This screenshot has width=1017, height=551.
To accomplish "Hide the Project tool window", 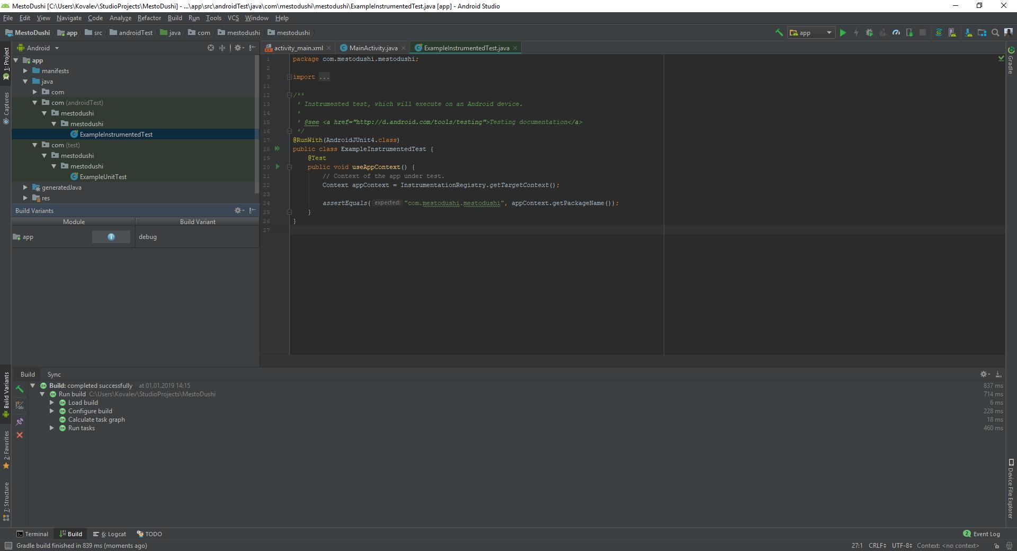I will point(253,48).
